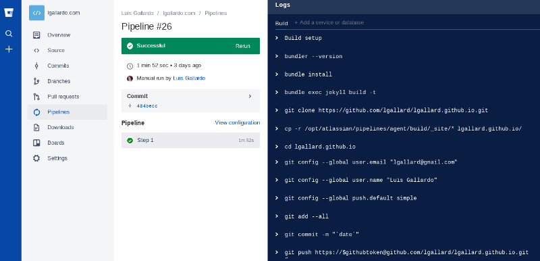
Task: Click the Pipeline #26 heading
Action: tap(146, 26)
